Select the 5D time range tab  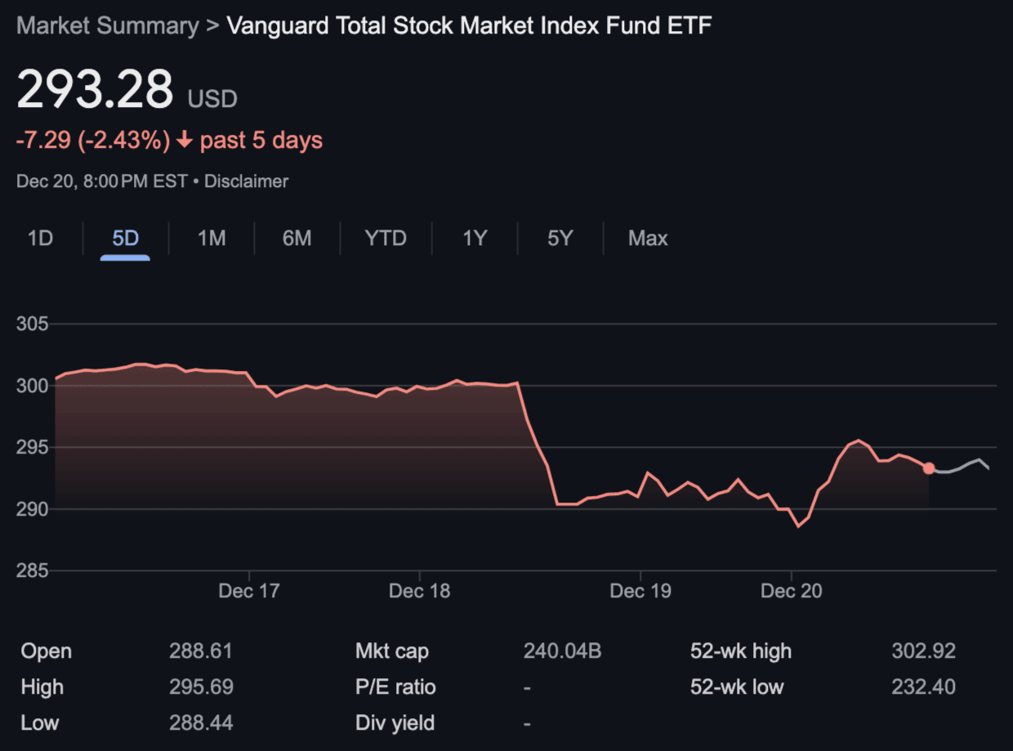[125, 239]
